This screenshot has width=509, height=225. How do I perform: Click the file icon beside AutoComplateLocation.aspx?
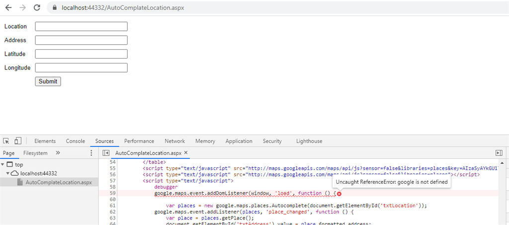point(20,182)
